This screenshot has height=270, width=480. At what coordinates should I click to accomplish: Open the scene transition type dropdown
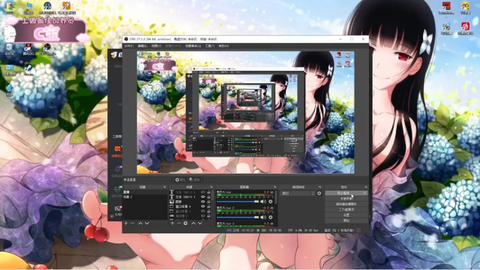298,193
